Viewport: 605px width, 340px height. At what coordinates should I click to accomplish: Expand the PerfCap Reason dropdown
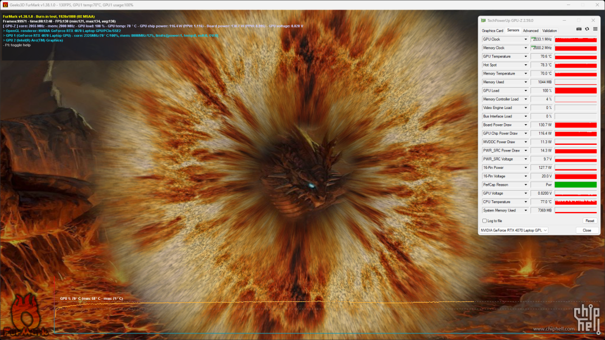pos(525,185)
